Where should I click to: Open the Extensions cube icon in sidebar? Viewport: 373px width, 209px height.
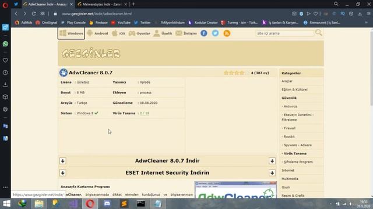(x=5, y=97)
